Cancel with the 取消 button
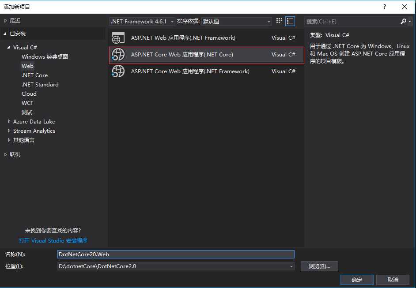Screen dimensions: 416x288 click(393, 280)
